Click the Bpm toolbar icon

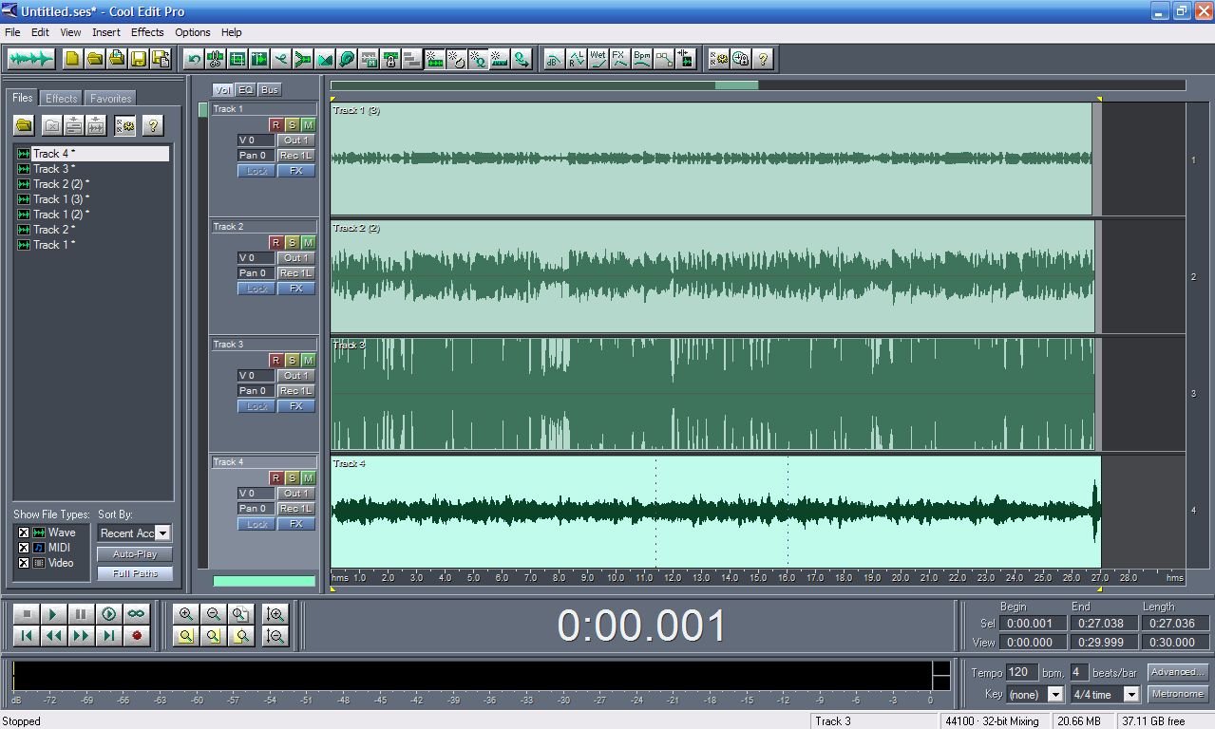tap(642, 59)
